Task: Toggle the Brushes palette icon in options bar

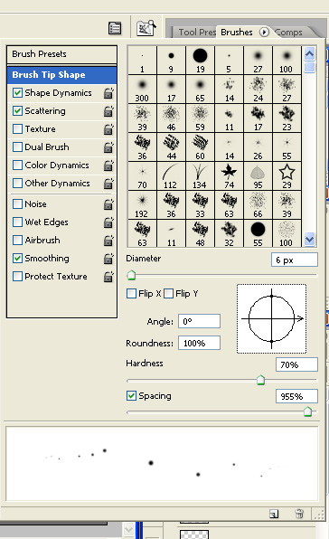Action: [115, 28]
